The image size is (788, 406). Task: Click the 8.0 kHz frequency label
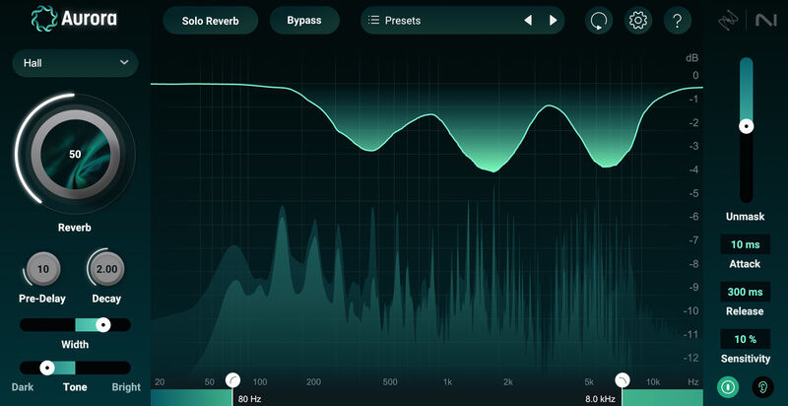tap(600, 399)
